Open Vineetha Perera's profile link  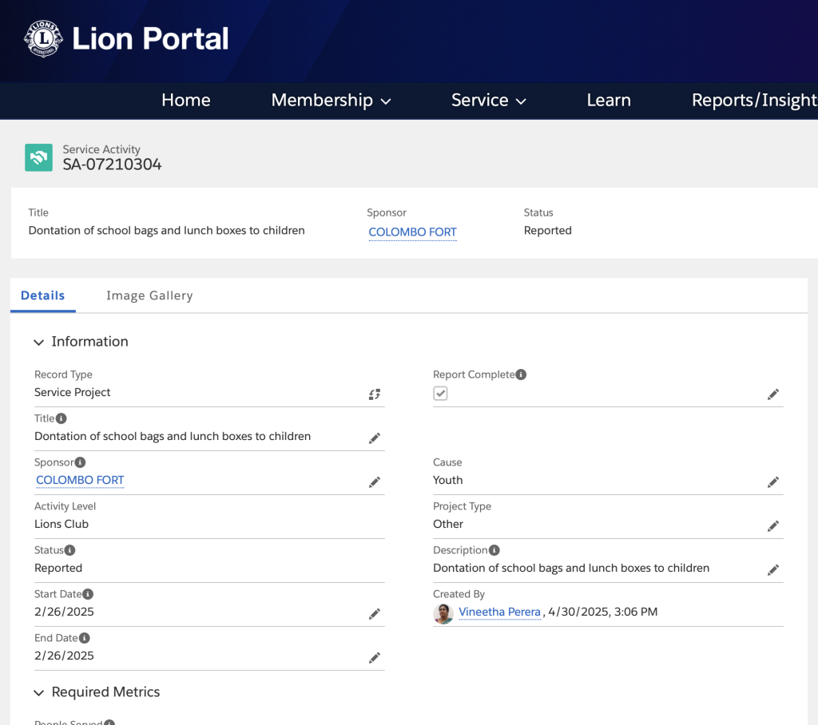click(x=499, y=612)
